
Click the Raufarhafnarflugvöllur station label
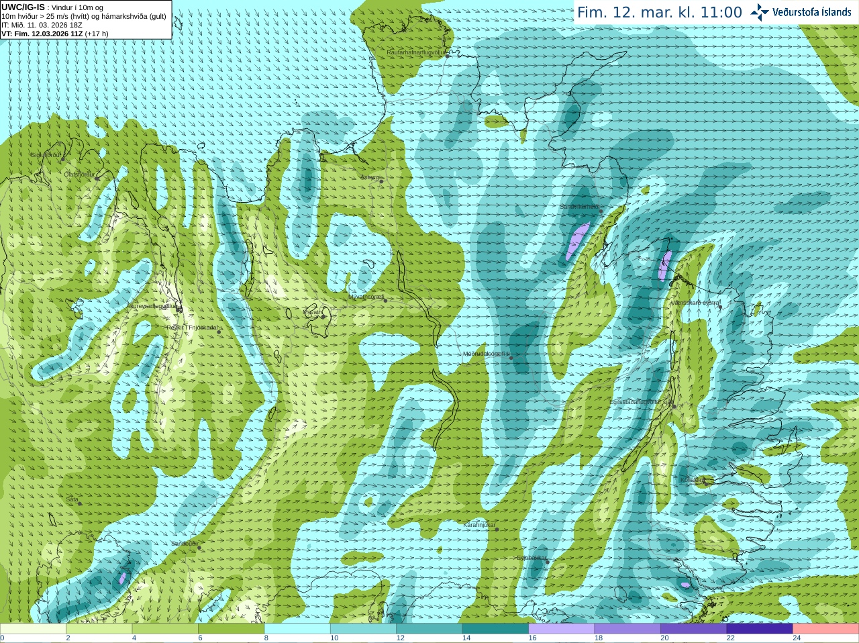(x=416, y=52)
